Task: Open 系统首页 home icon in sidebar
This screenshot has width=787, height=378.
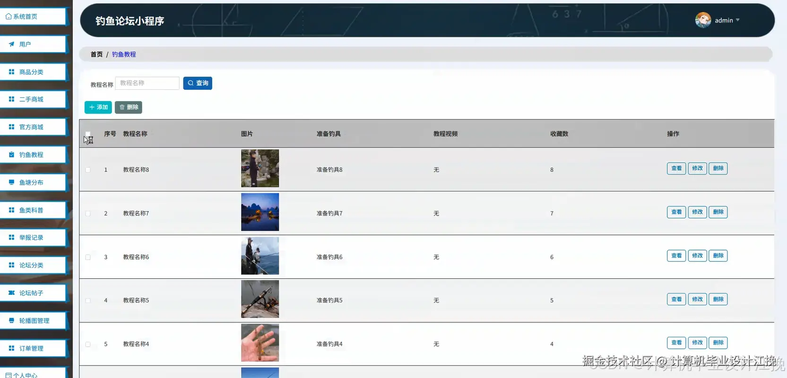Action: coord(9,17)
